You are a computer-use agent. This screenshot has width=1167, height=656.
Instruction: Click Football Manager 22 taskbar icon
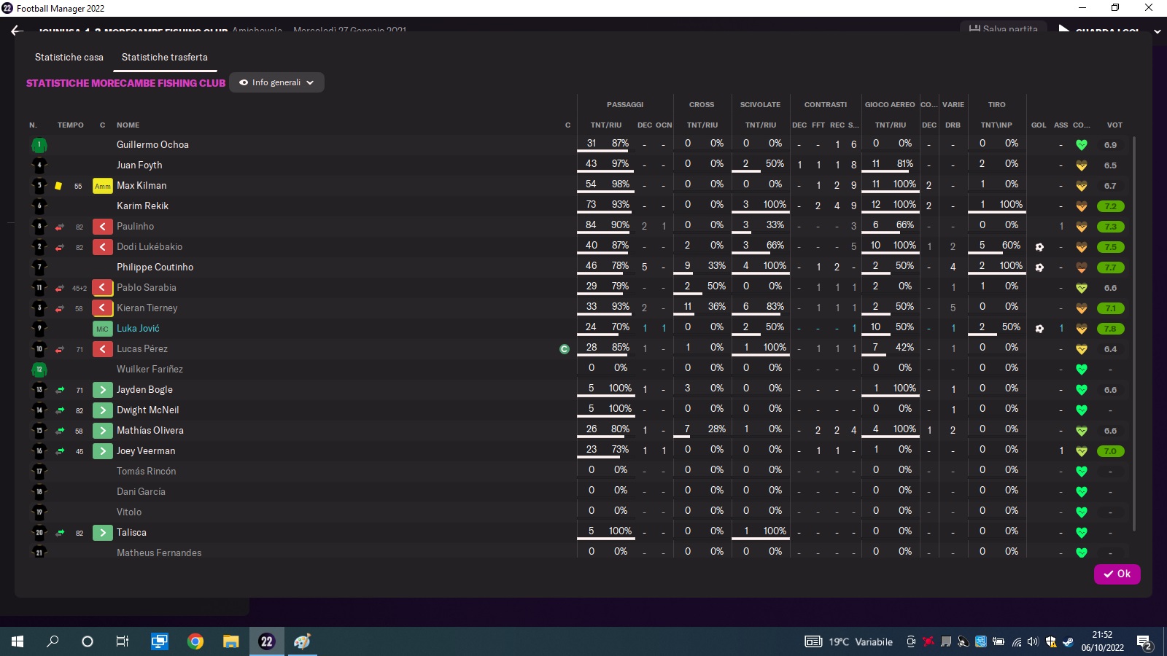pos(266,641)
